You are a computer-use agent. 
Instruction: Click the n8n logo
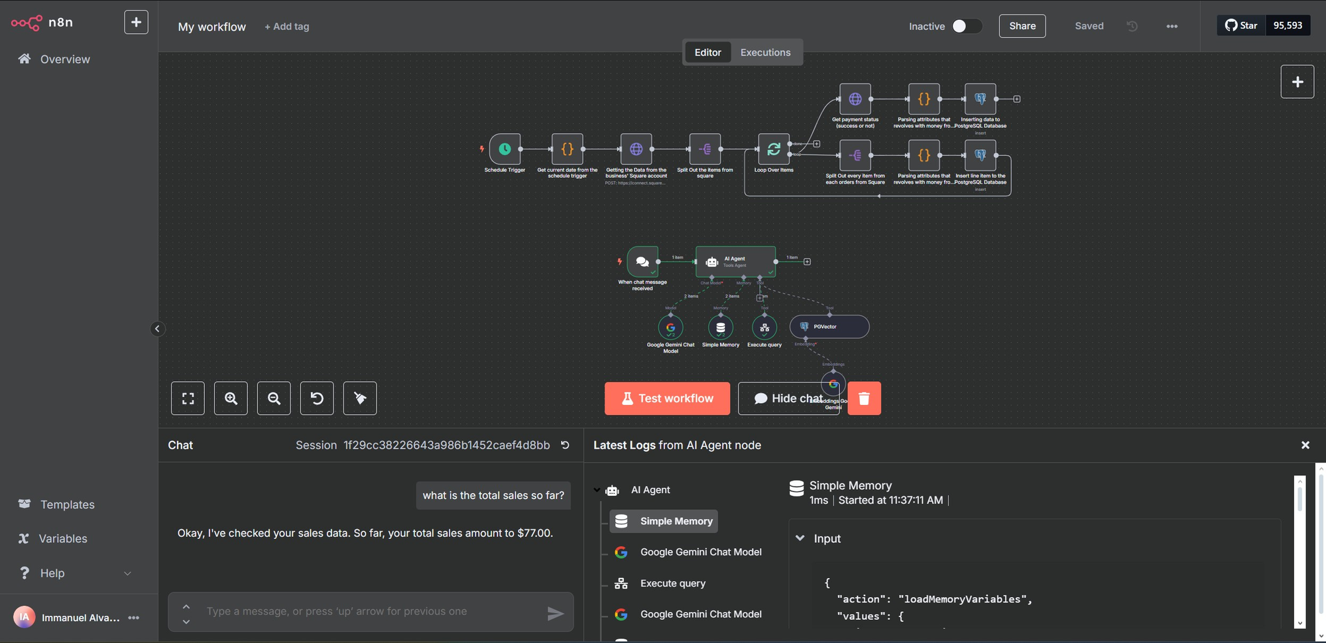42,23
